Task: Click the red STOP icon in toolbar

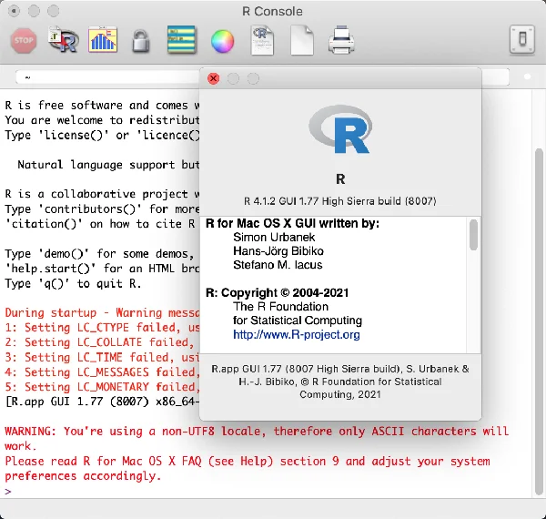Action: [x=24, y=41]
